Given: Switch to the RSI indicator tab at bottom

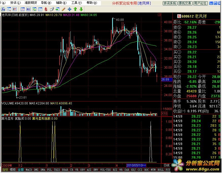Looking at the screenshot, I should (x=115, y=170).
